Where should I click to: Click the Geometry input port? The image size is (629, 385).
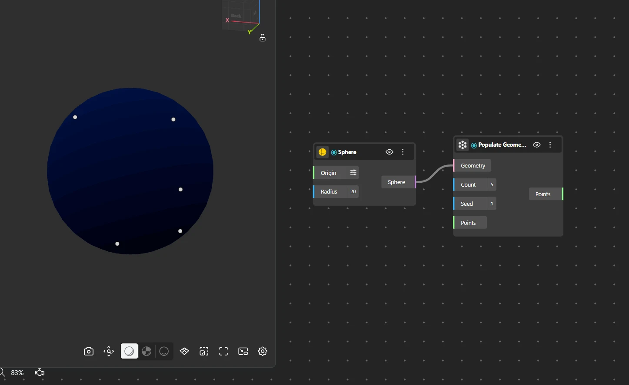(x=472, y=165)
